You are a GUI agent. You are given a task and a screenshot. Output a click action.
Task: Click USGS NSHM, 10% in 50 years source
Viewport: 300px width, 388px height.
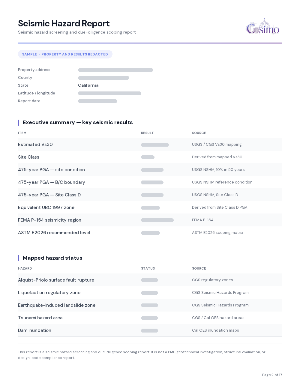coord(218,170)
